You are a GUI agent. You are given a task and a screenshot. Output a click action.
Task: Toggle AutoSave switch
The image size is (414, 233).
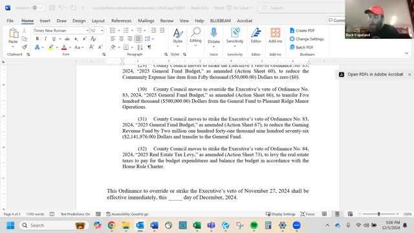coord(38,8)
